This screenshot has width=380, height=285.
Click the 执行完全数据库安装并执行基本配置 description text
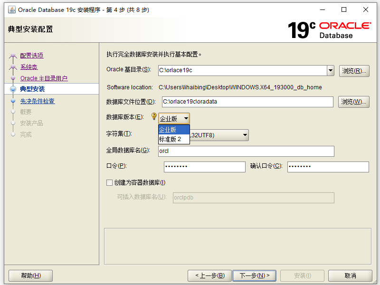[x=154, y=54]
